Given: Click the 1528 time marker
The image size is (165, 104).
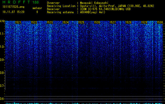Looking at the screenshot, I should click(129, 22).
